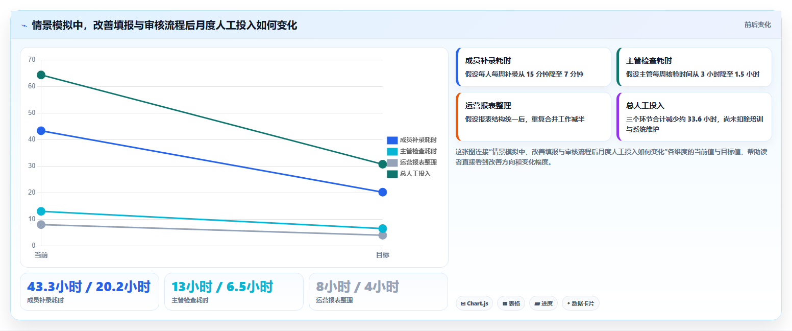Click the icon inside 表格 chip
Screen dimensions: 792x331
click(505, 303)
